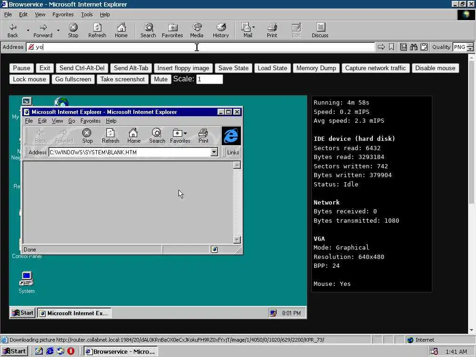Click Search in the emulated Internet Explorer
Image resolution: width=476 pixels, height=357 pixels.
tap(157, 136)
